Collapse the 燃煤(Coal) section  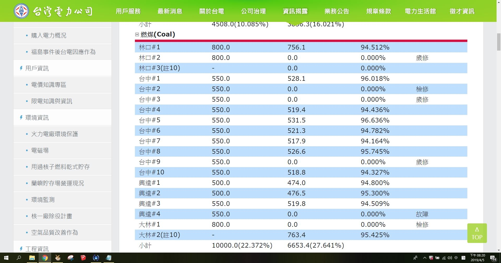coord(137,34)
